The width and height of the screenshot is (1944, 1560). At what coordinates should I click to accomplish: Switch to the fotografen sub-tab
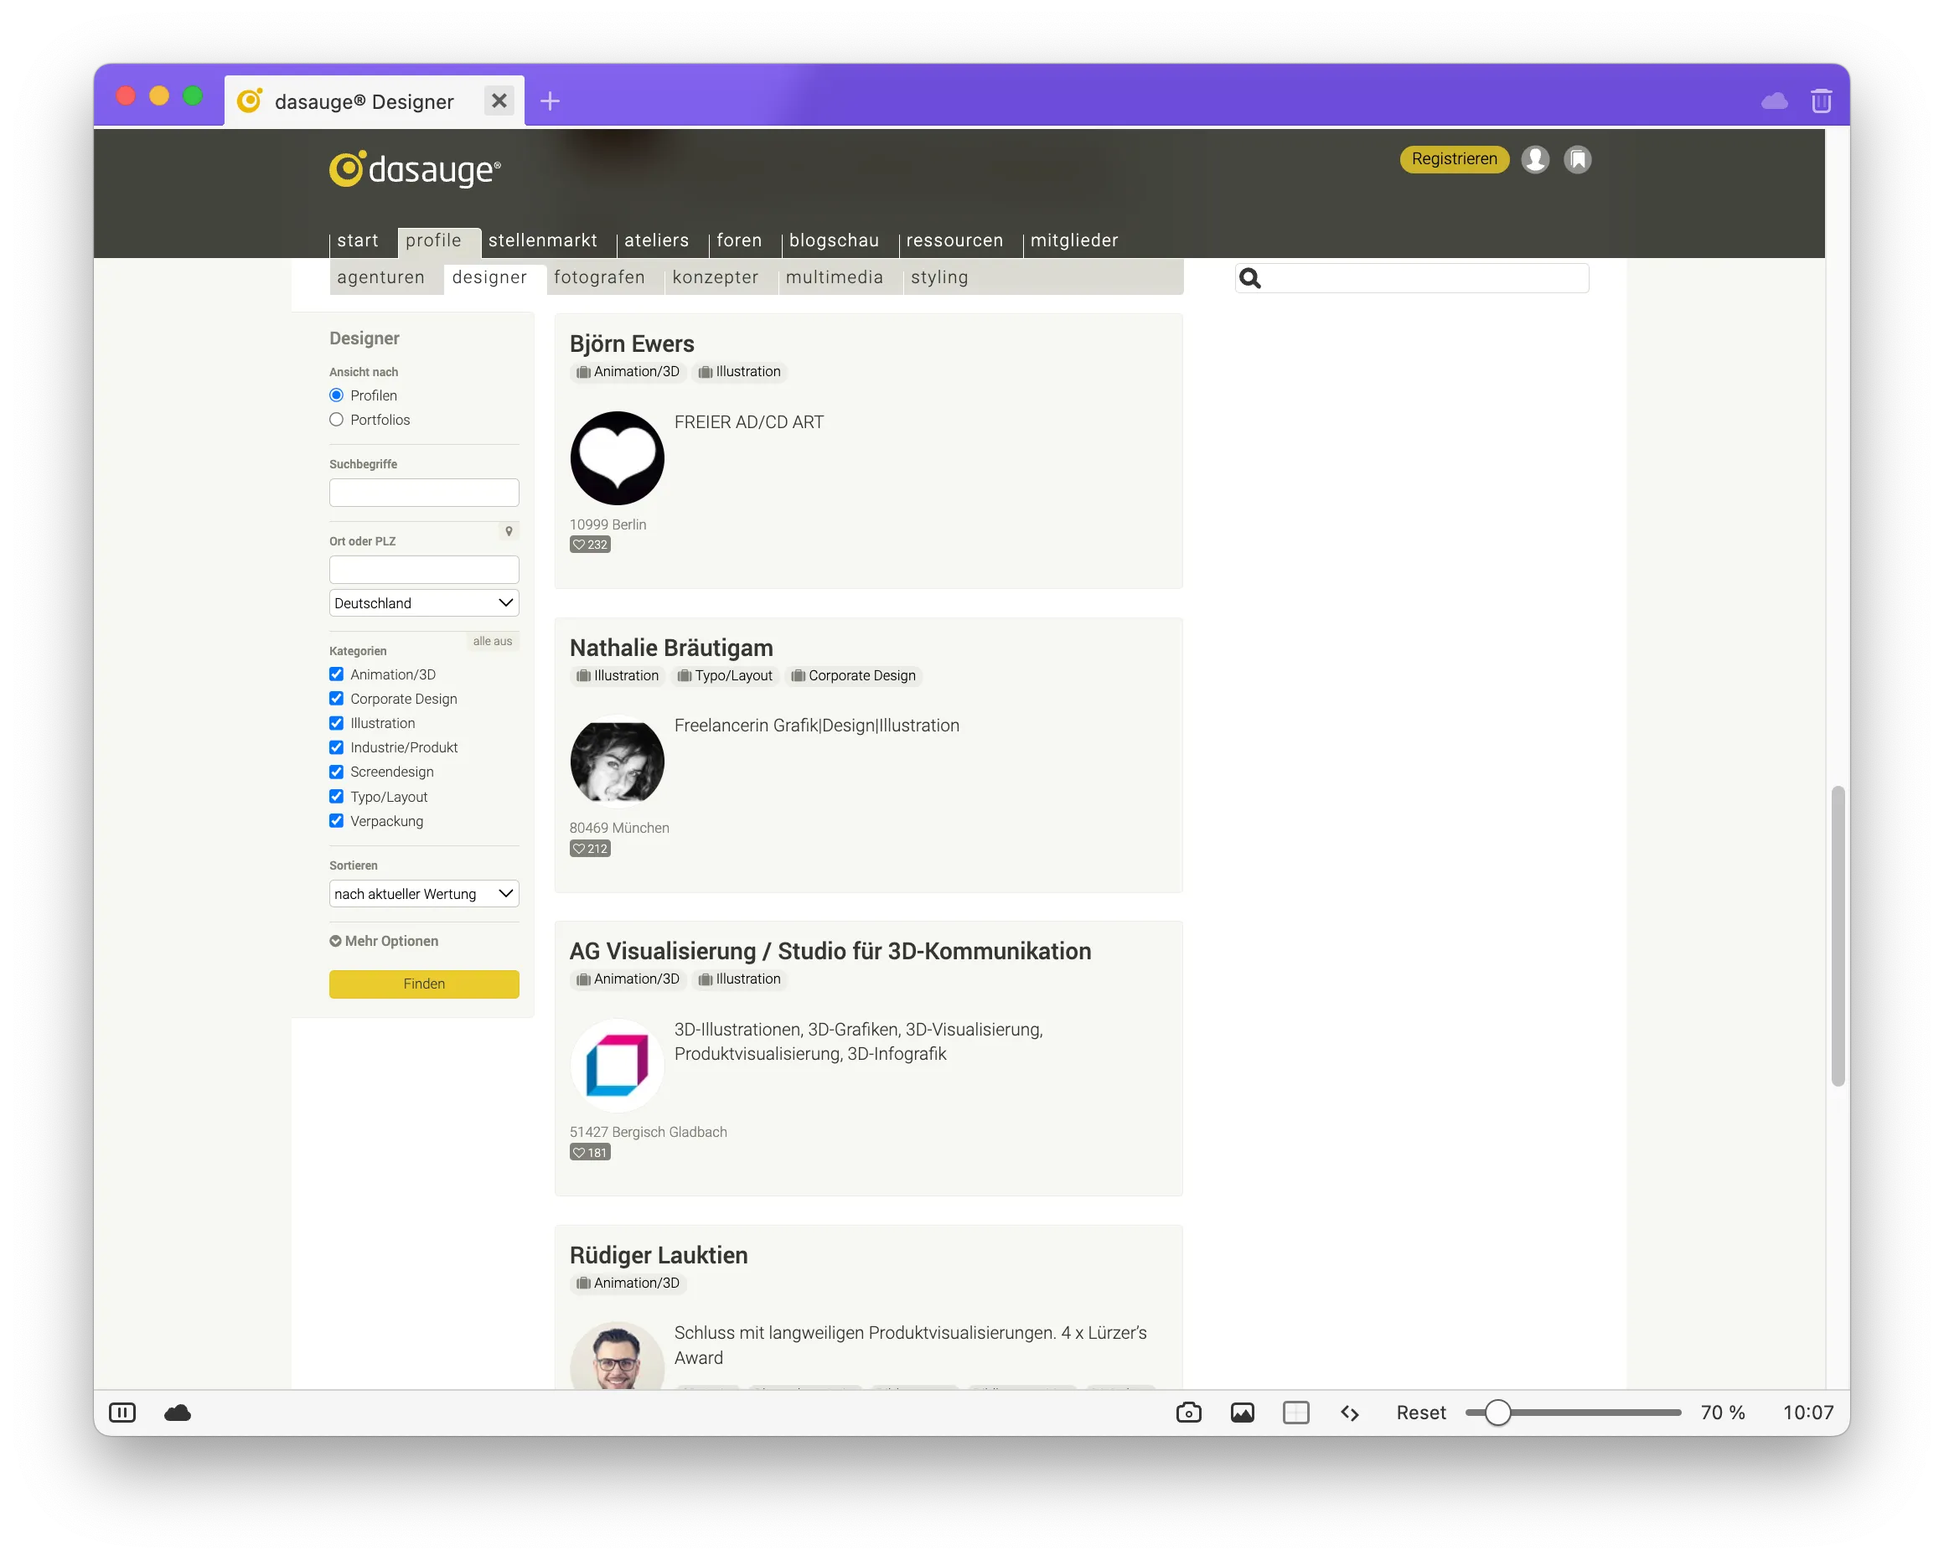point(599,276)
